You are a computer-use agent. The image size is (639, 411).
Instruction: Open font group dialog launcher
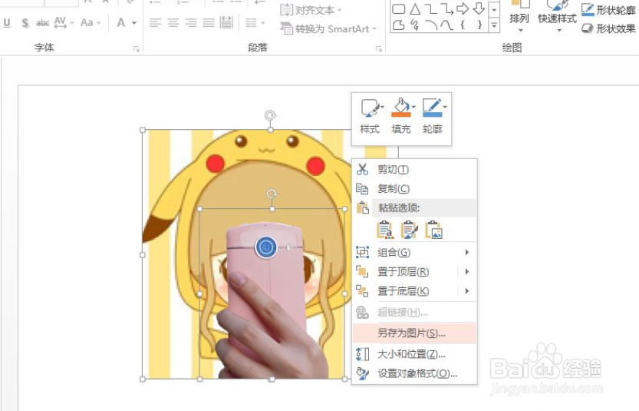136,49
